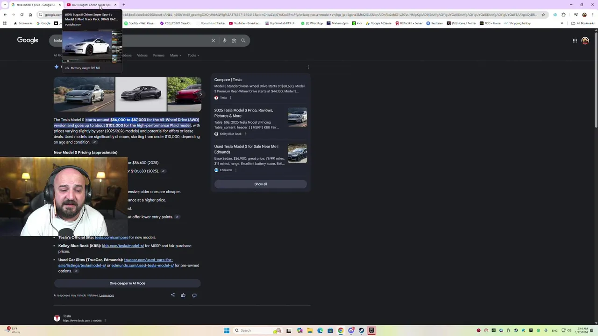Open edmunds.com/used-tesla-model-s/ link

pos(142,266)
